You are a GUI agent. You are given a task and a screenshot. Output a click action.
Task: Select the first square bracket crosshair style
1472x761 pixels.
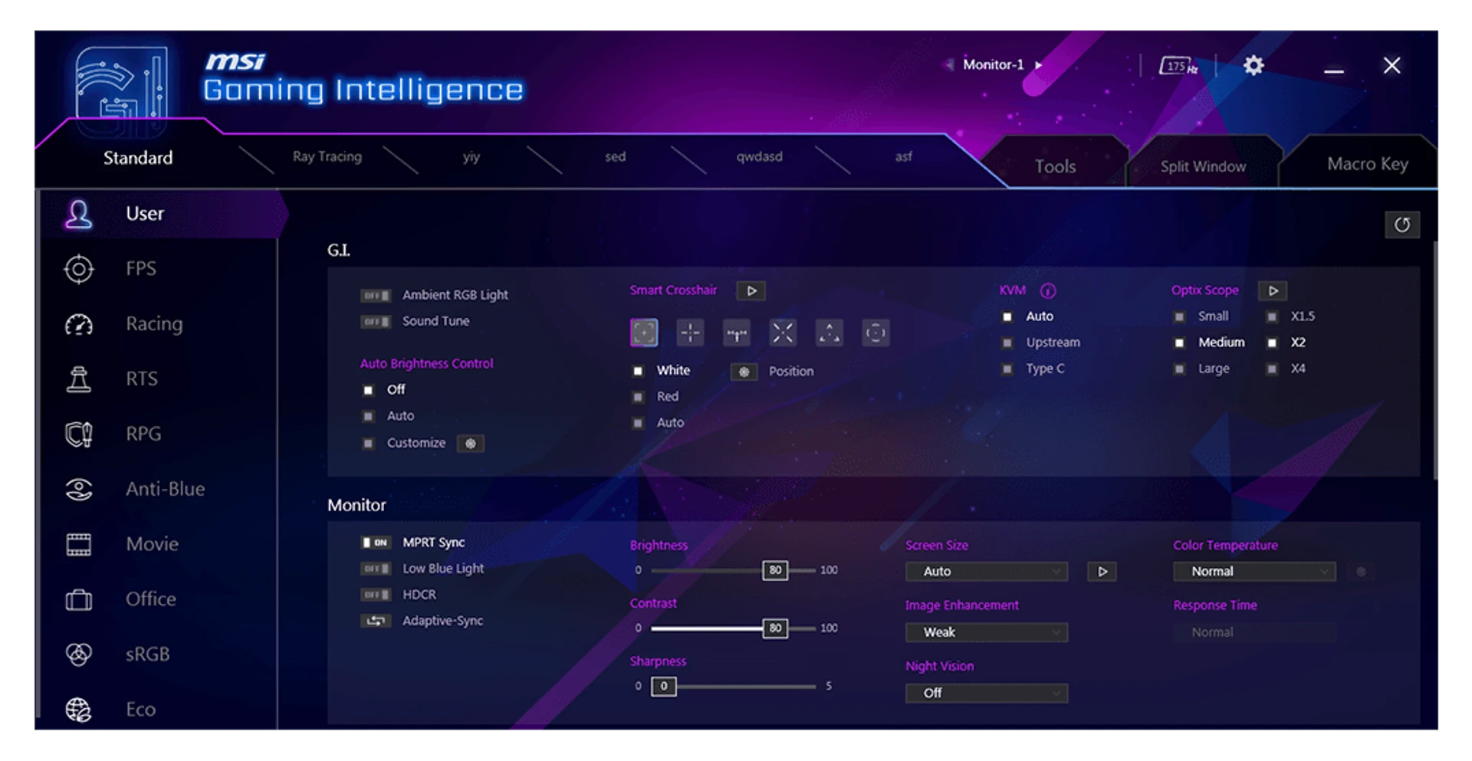pyautogui.click(x=644, y=333)
